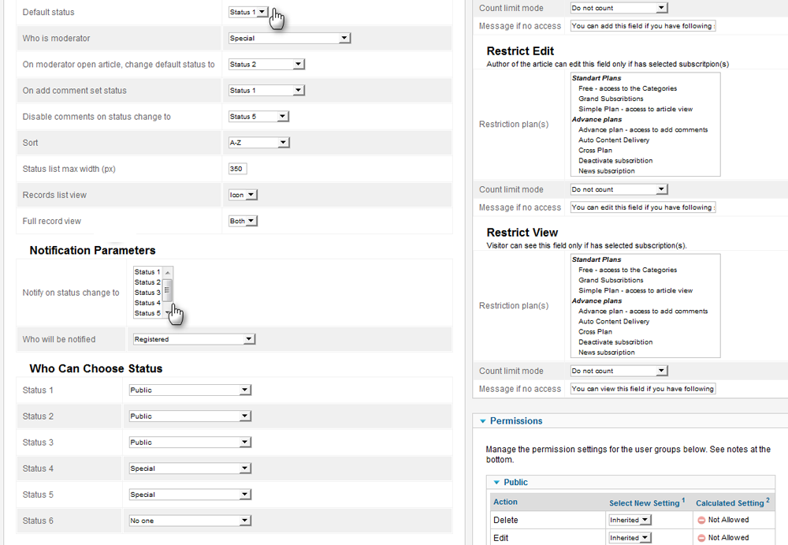This screenshot has width=788, height=545.
Task: Change the Full record view dropdown
Action: 242,221
